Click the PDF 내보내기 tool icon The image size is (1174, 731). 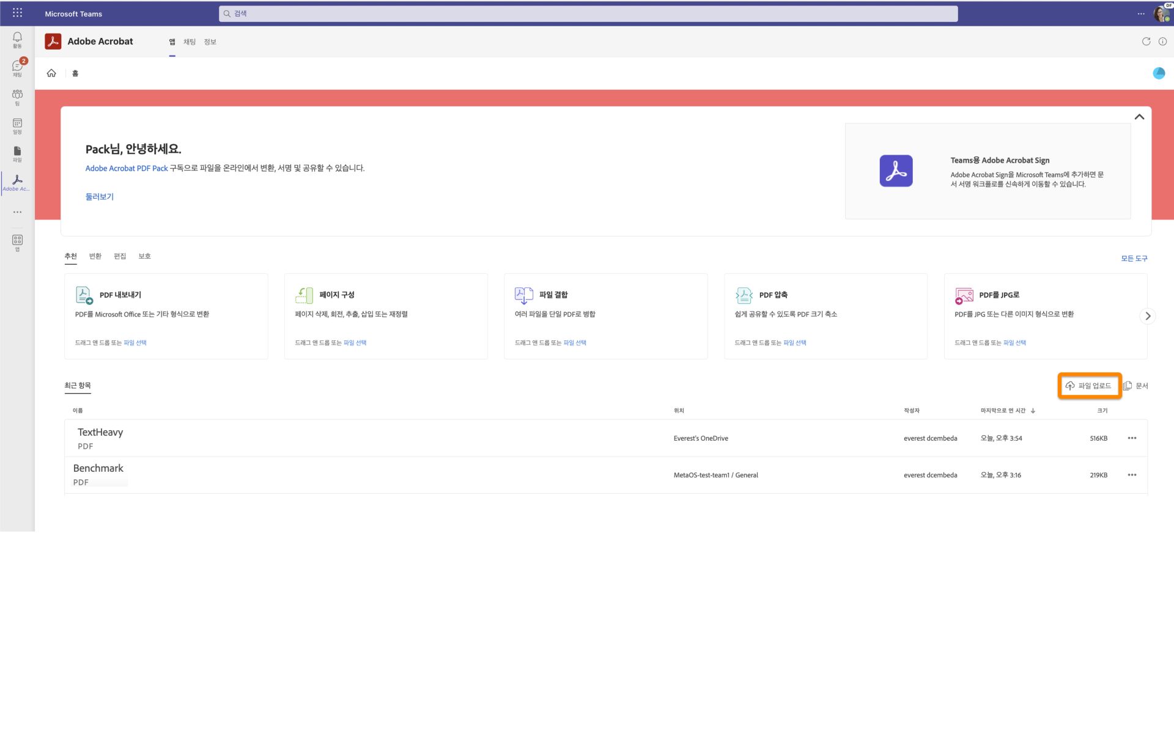(84, 295)
